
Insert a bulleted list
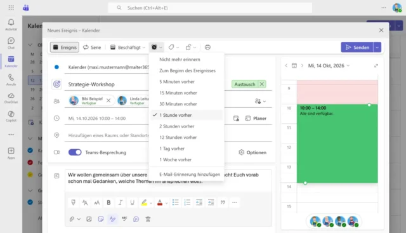pos(176,203)
